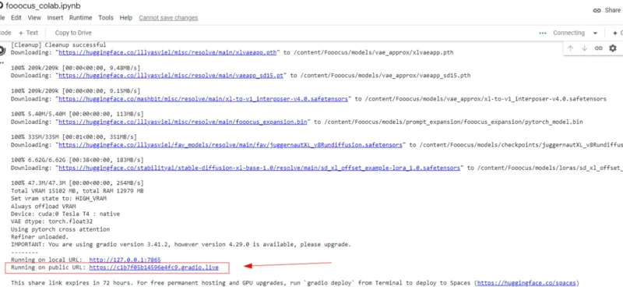Open the Edit menu

(x=16, y=18)
